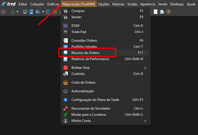This screenshot has height=135, width=198.
Task: Click the red stop button in toolbar
Action: 3,12
